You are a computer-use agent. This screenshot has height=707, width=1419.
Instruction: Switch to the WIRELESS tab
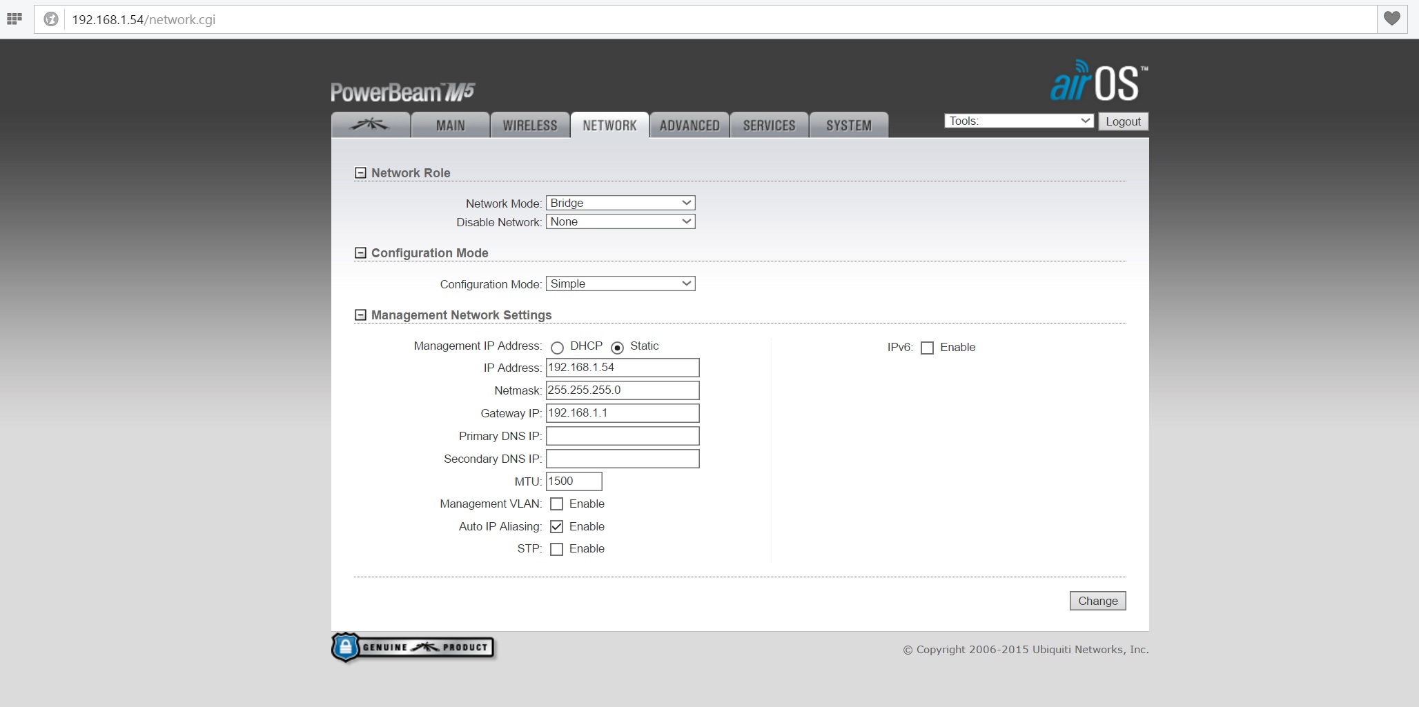[x=529, y=125]
